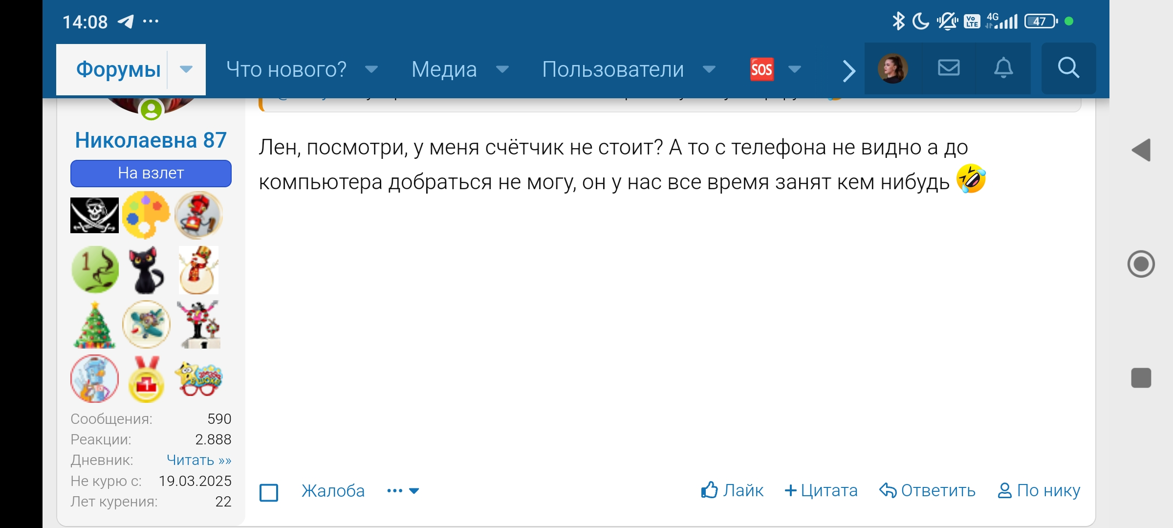Expand the Что нового? dropdown arrow
This screenshot has width=1173, height=528.
371,69
